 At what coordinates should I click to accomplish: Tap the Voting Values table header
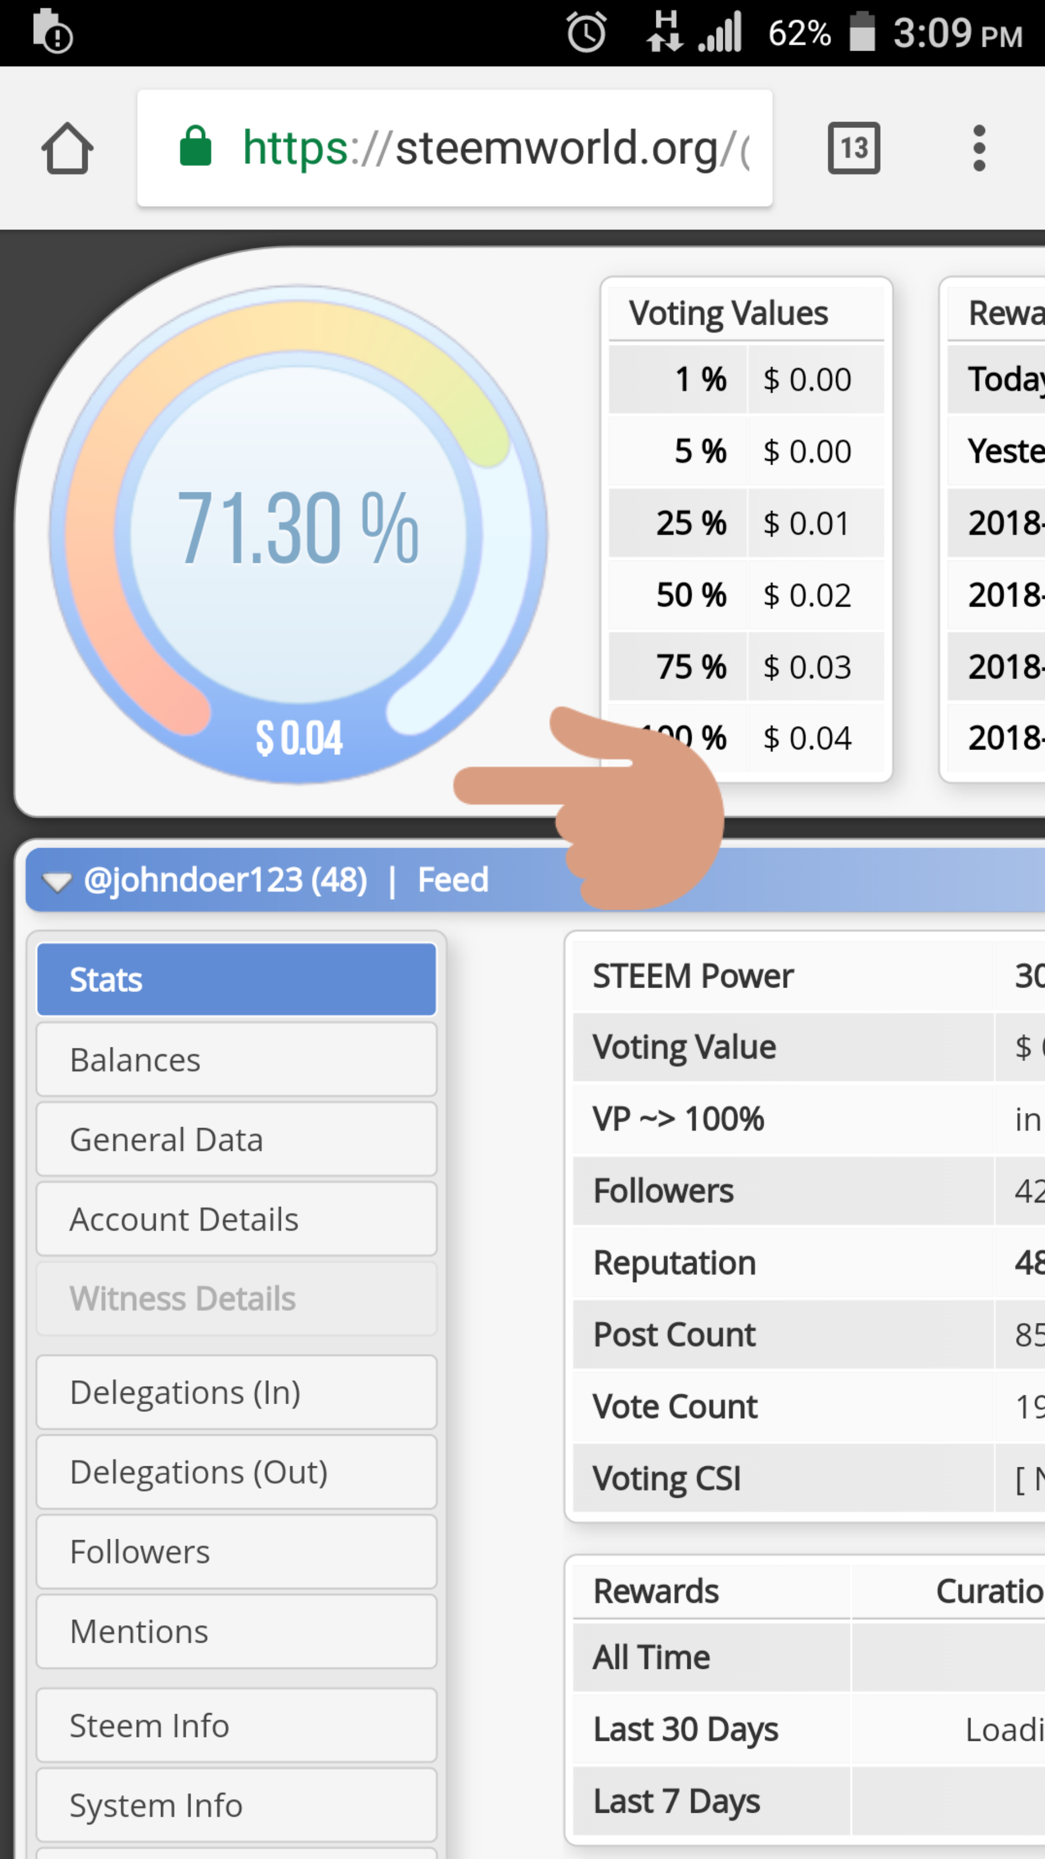click(746, 313)
